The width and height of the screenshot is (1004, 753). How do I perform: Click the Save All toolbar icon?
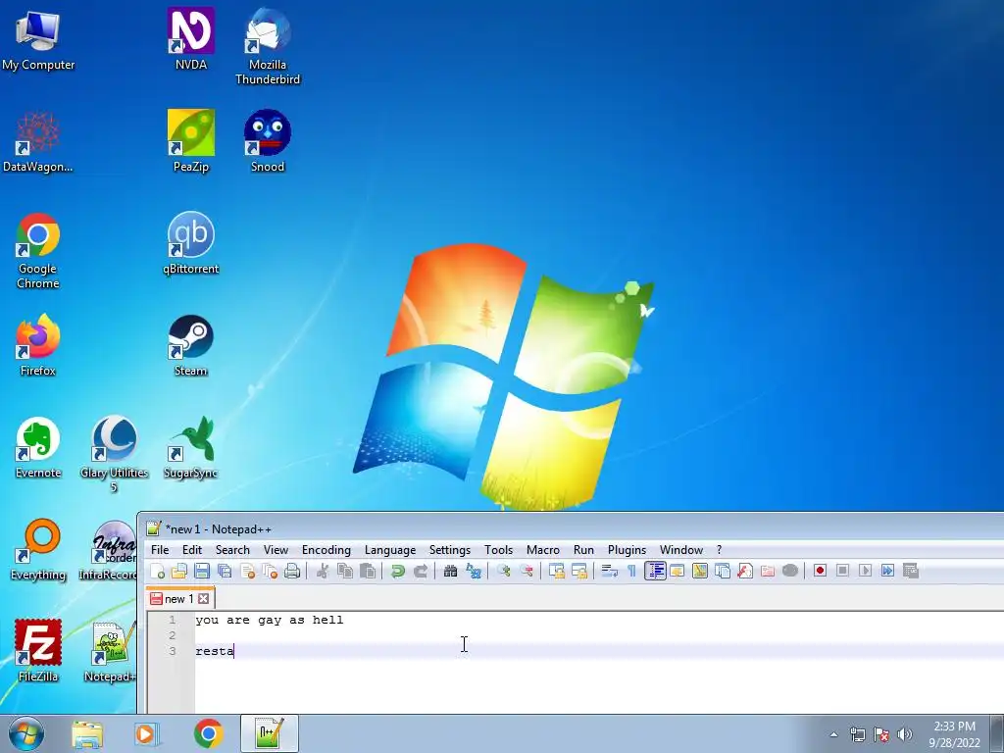(x=225, y=571)
